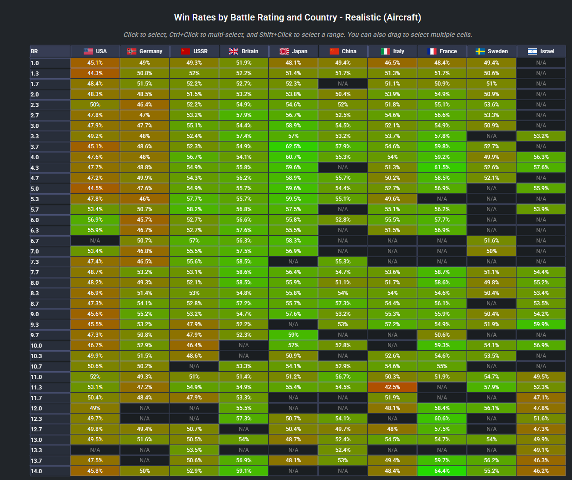Select the 11.3 battle rating row label
The image size is (572, 480).
(50, 387)
